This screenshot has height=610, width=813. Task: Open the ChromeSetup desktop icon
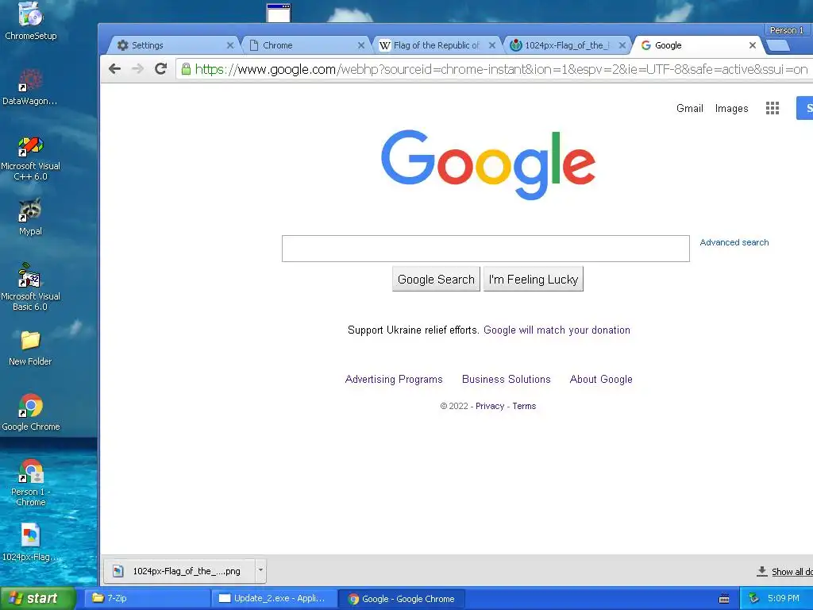coord(31,21)
